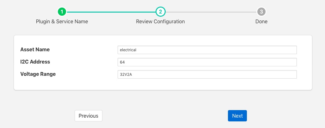Click the 'Done' step label
The image size is (325, 128).
261,22
